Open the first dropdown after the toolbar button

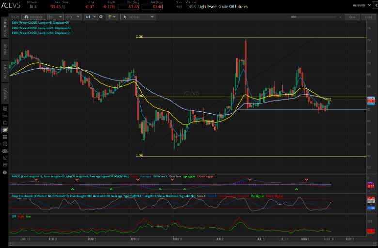(55, 17)
